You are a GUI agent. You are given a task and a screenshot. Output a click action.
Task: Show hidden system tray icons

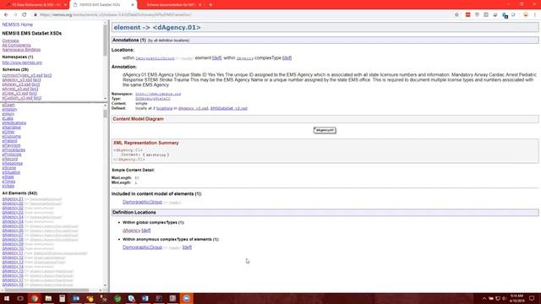pyautogui.click(x=484, y=298)
